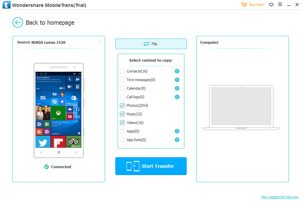The width and height of the screenshot is (302, 202).
Task: Uncheck the Music(33) checkbox
Action: pyautogui.click(x=122, y=114)
